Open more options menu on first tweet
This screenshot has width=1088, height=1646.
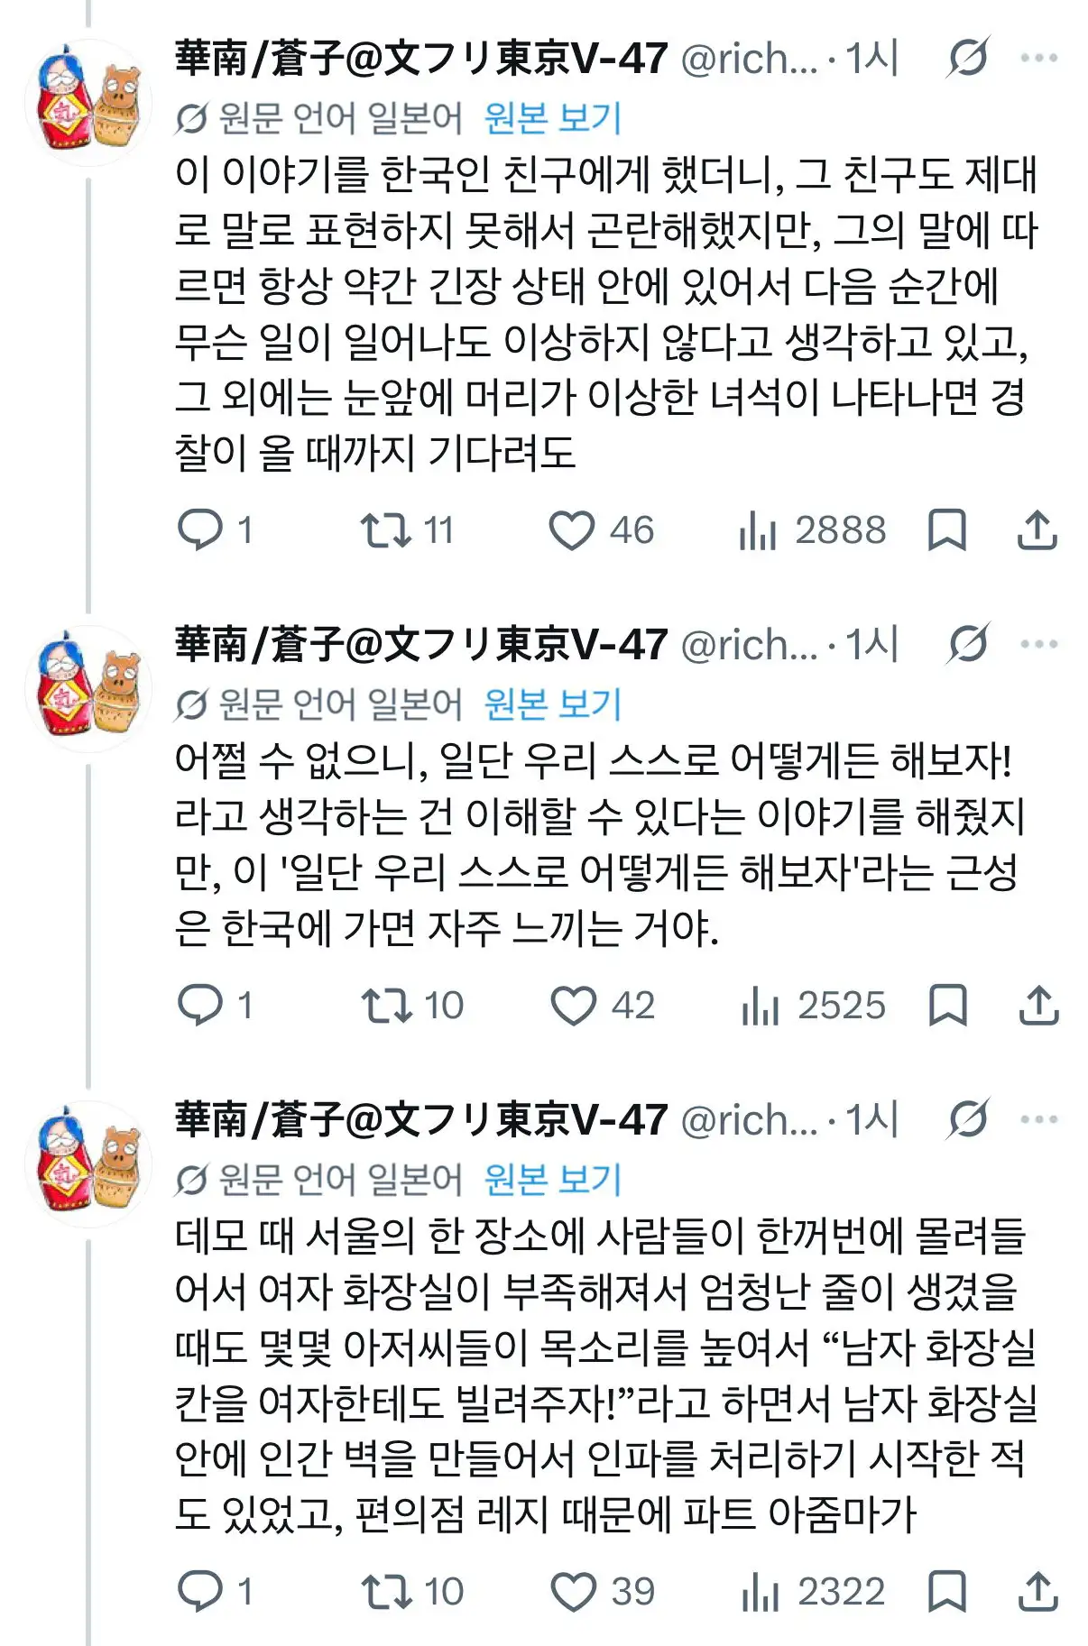click(1038, 59)
